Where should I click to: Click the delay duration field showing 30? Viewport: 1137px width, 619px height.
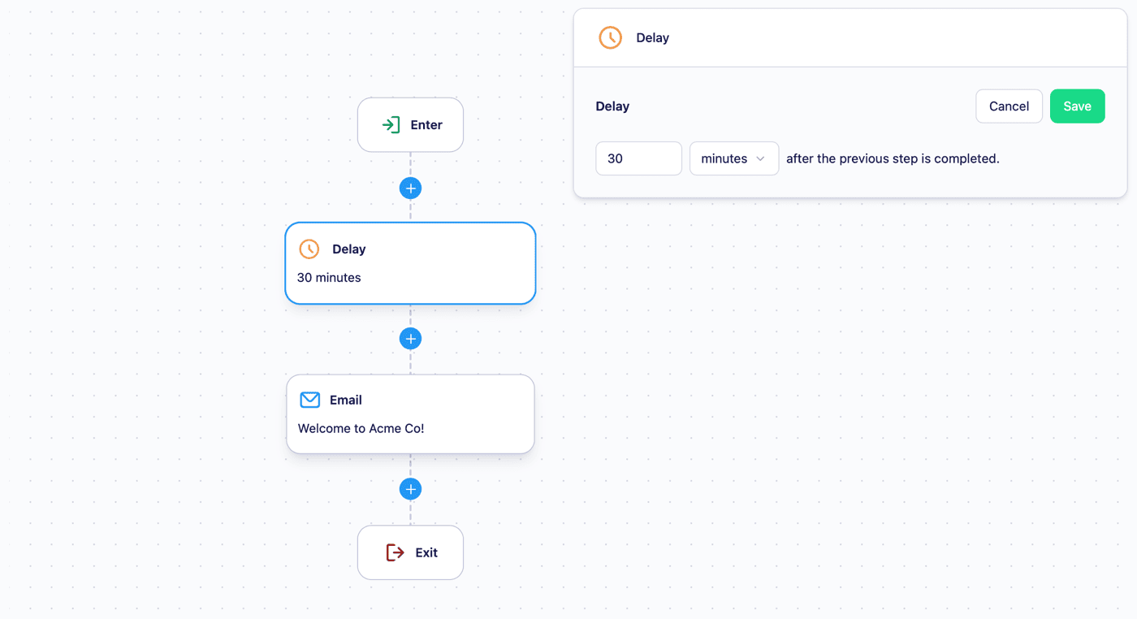638,158
